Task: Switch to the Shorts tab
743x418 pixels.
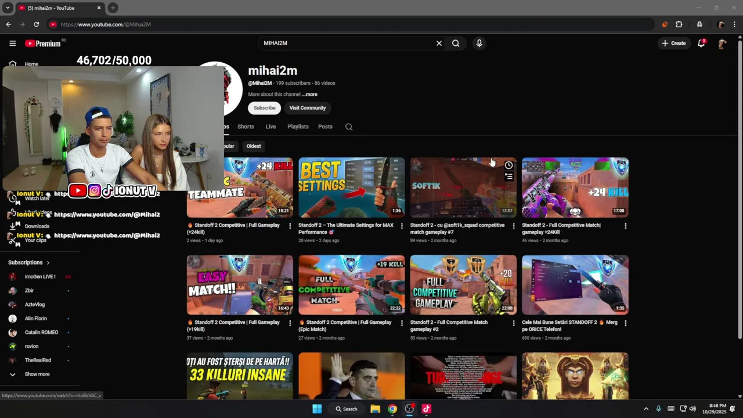Action: click(x=246, y=127)
